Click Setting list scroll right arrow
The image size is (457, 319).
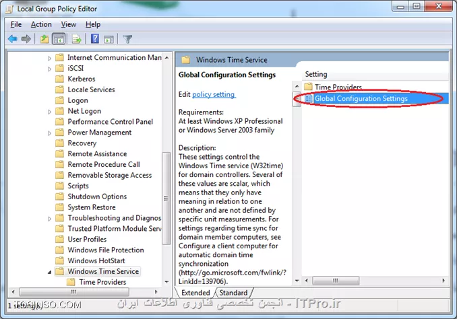pos(444,281)
